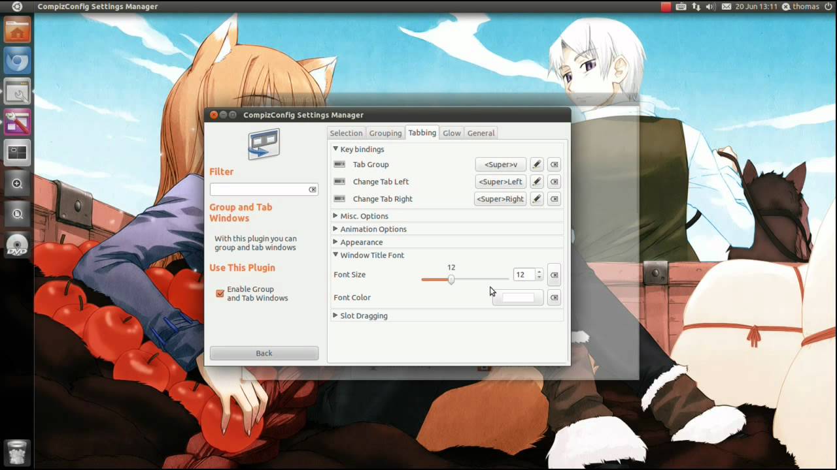
Task: Decrease Font Size with the down stepper
Action: (539, 278)
